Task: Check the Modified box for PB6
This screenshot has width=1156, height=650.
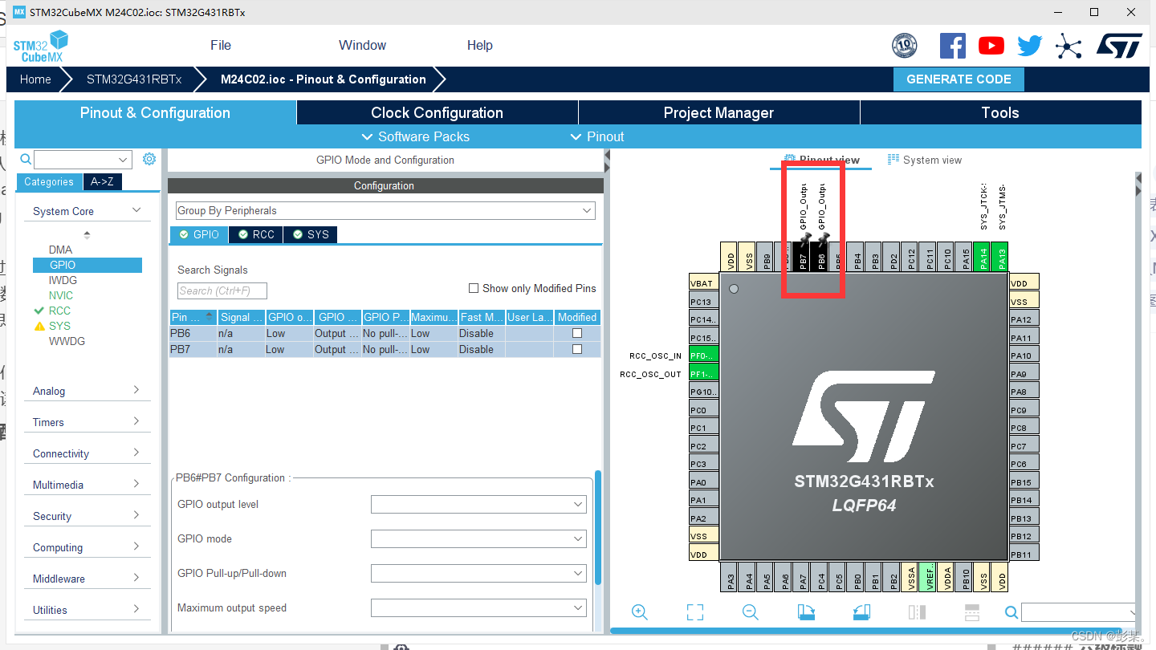Action: click(576, 333)
